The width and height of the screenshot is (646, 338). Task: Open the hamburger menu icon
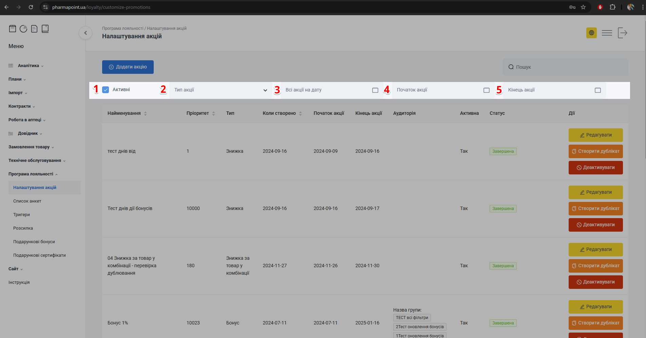tap(607, 33)
